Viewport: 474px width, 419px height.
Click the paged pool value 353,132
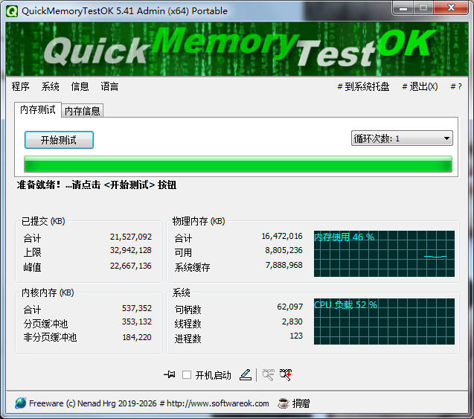click(x=137, y=322)
